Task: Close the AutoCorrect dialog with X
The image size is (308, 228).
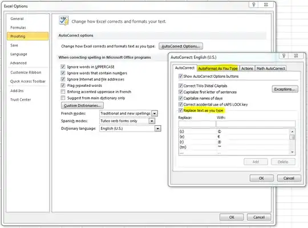Action: tap(296, 55)
